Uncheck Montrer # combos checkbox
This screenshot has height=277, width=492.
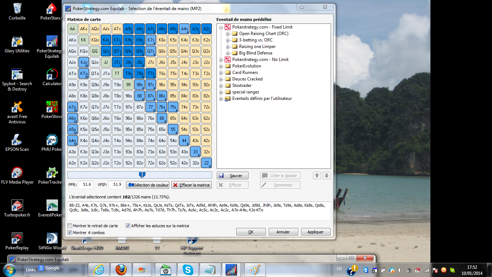point(70,233)
